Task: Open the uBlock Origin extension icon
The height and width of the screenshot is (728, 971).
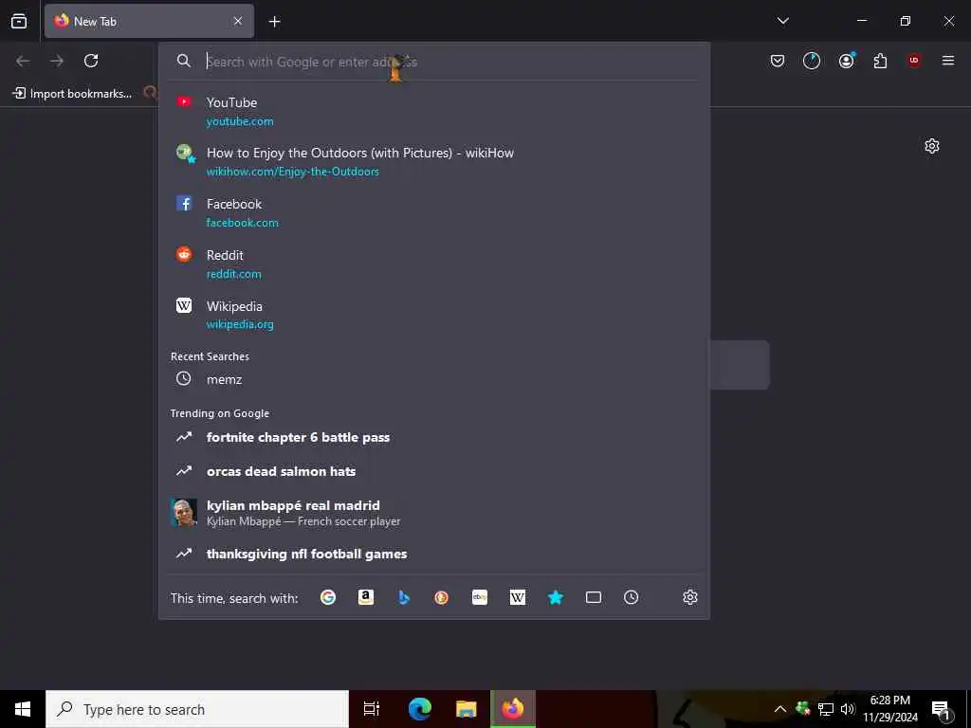Action: [x=914, y=61]
